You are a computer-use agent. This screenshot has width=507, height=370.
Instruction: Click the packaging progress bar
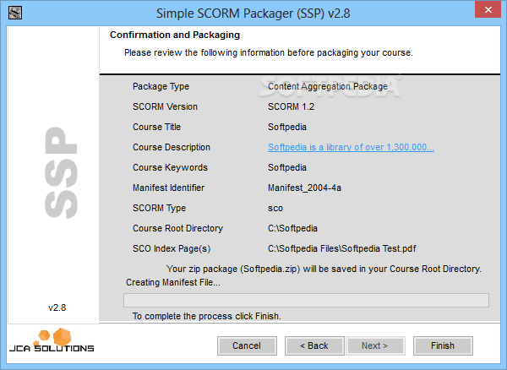click(x=306, y=300)
